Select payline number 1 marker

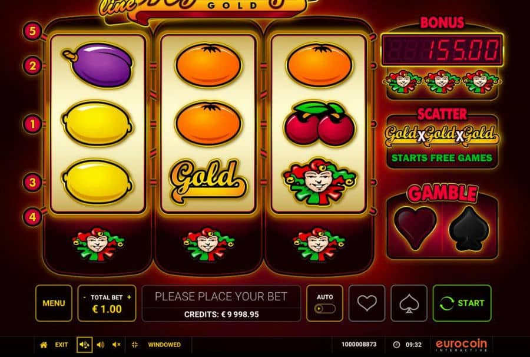pos(32,124)
